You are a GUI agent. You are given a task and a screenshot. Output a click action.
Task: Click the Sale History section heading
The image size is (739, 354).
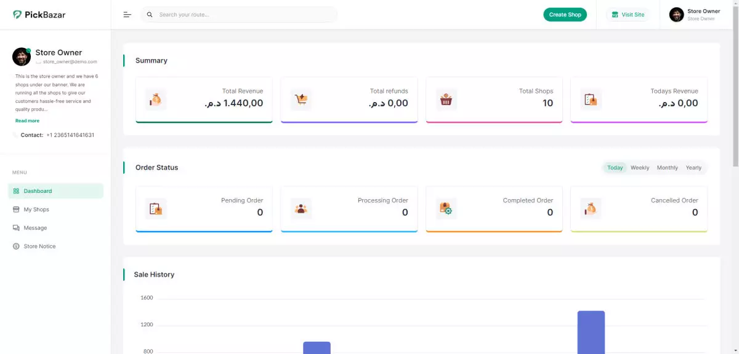click(154, 275)
